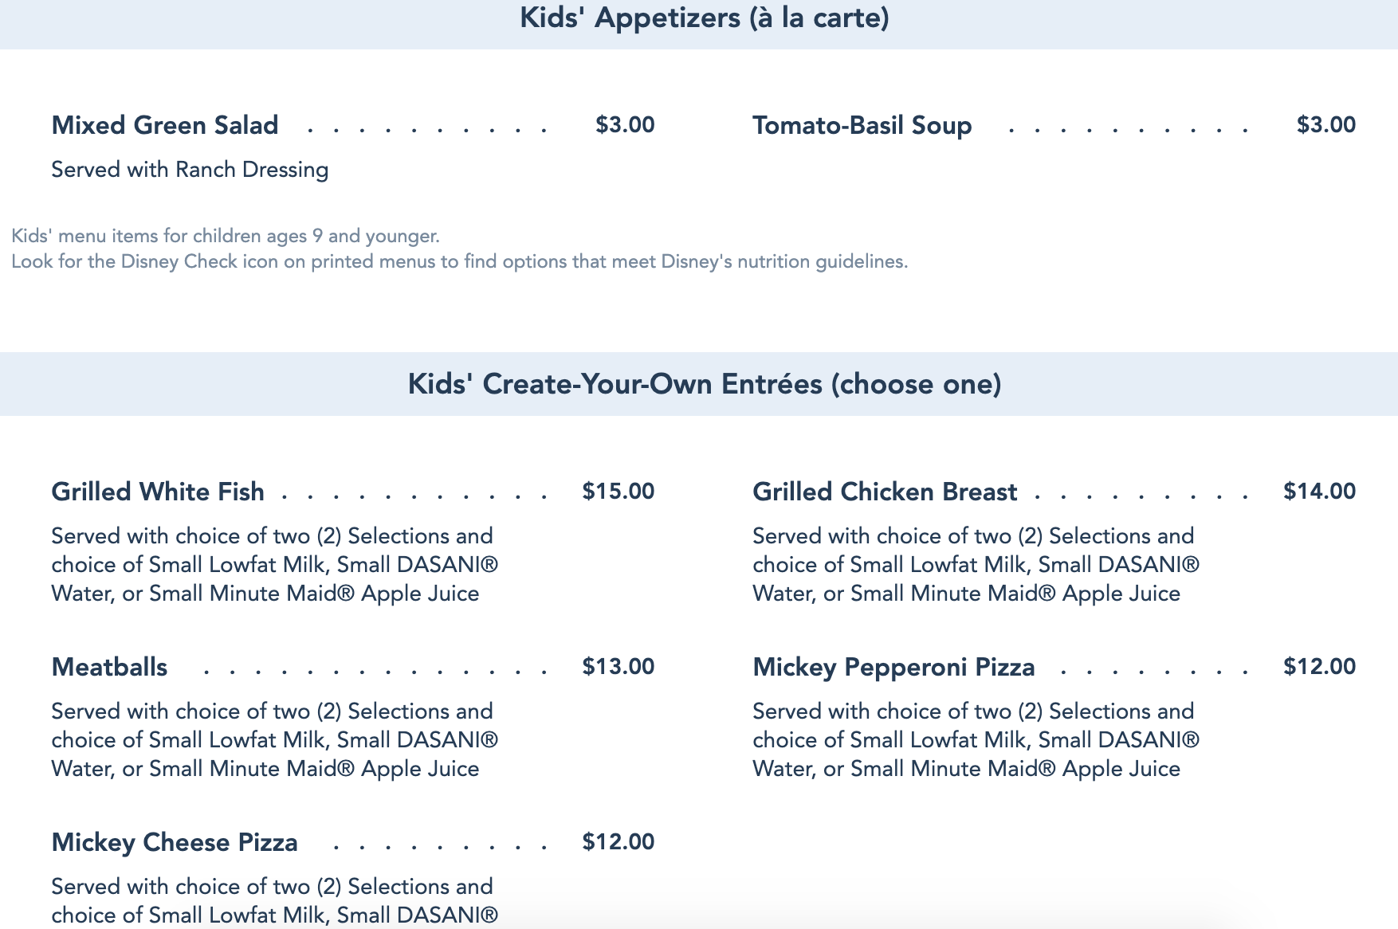Viewport: 1398px width, 929px height.
Task: Click the $12.00 price for Mickey Pepperoni Pizza
Action: pyautogui.click(x=1319, y=667)
